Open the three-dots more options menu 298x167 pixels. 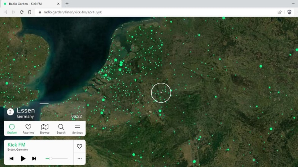tap(80, 159)
